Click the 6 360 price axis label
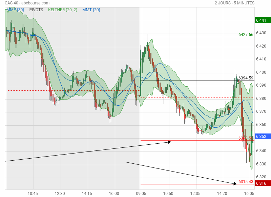 261,125
